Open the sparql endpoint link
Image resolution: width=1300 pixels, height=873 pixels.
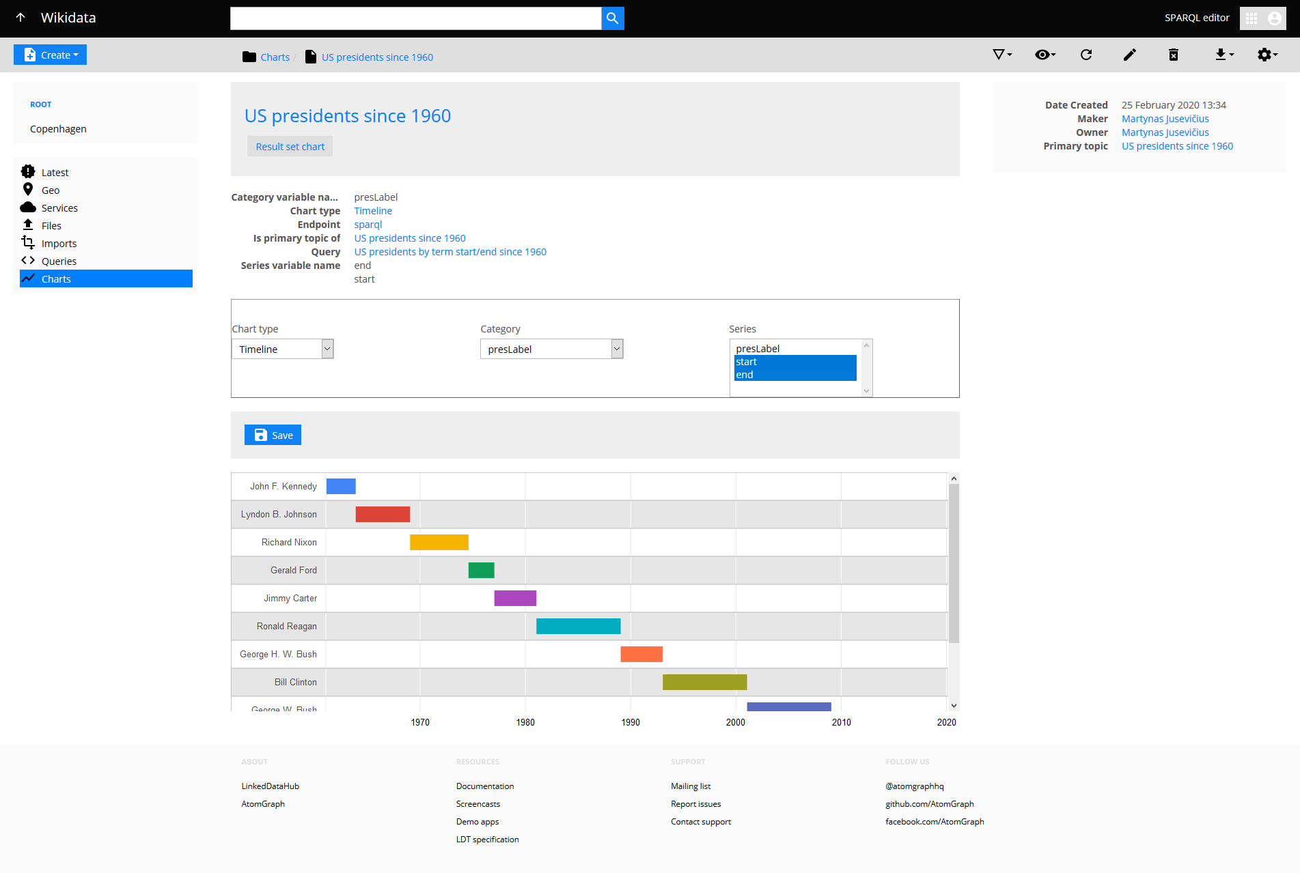[x=368, y=224]
